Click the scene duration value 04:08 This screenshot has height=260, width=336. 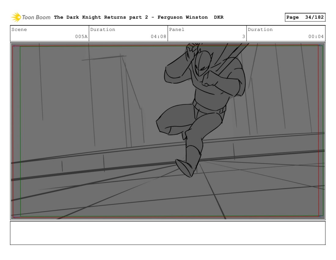click(158, 36)
